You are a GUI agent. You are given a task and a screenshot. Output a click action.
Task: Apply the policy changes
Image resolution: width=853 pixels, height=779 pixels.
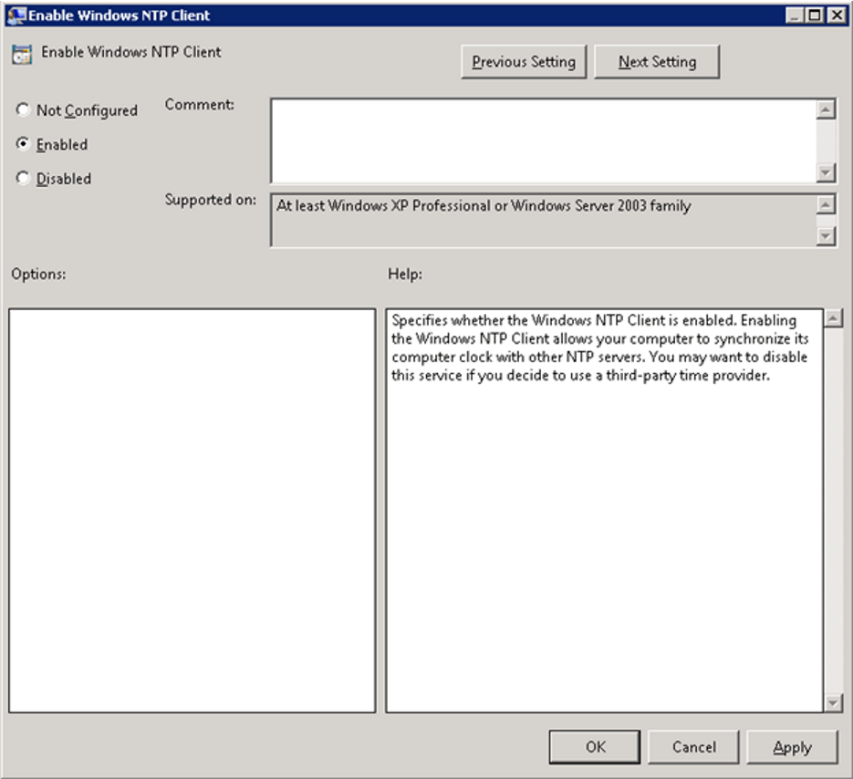tap(792, 746)
